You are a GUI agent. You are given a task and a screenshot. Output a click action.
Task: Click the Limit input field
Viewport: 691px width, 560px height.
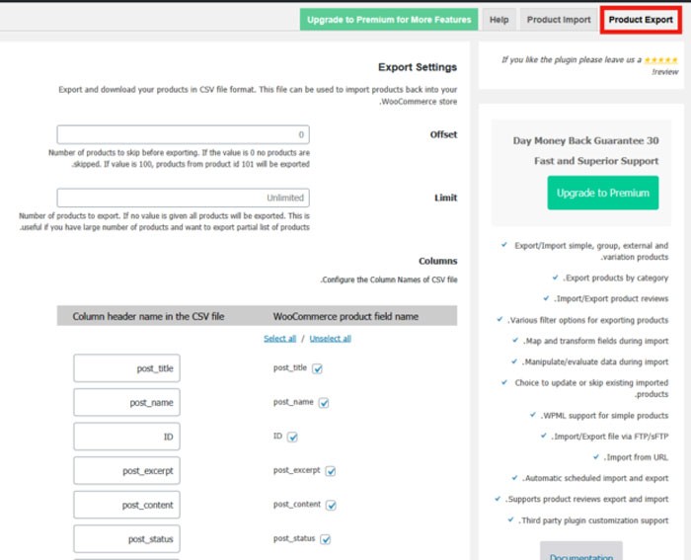(x=183, y=198)
